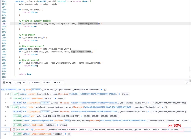Open the Voting.add function link

pyautogui.click(x=28, y=116)
